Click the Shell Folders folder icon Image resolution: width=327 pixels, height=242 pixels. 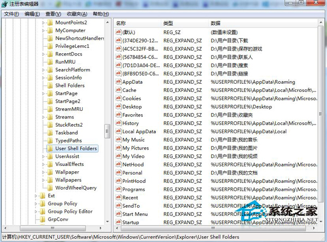pyautogui.click(x=50, y=85)
